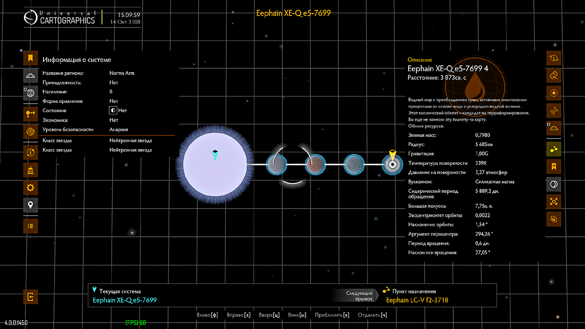Select the ship icon in right sidebar
585x329 pixels.
pos(554,128)
